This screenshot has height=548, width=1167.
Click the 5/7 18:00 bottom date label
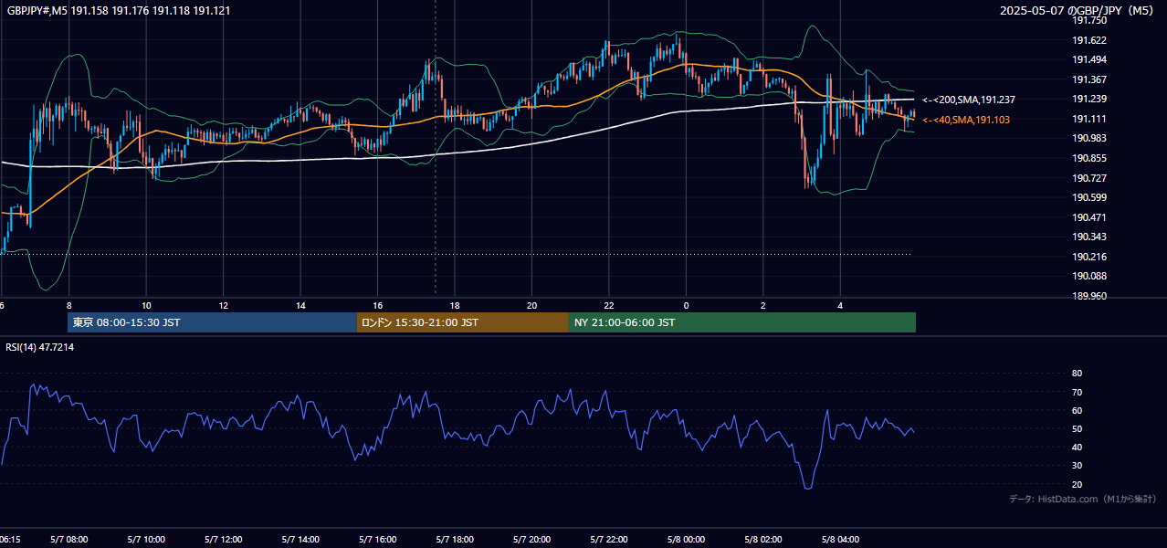455,540
